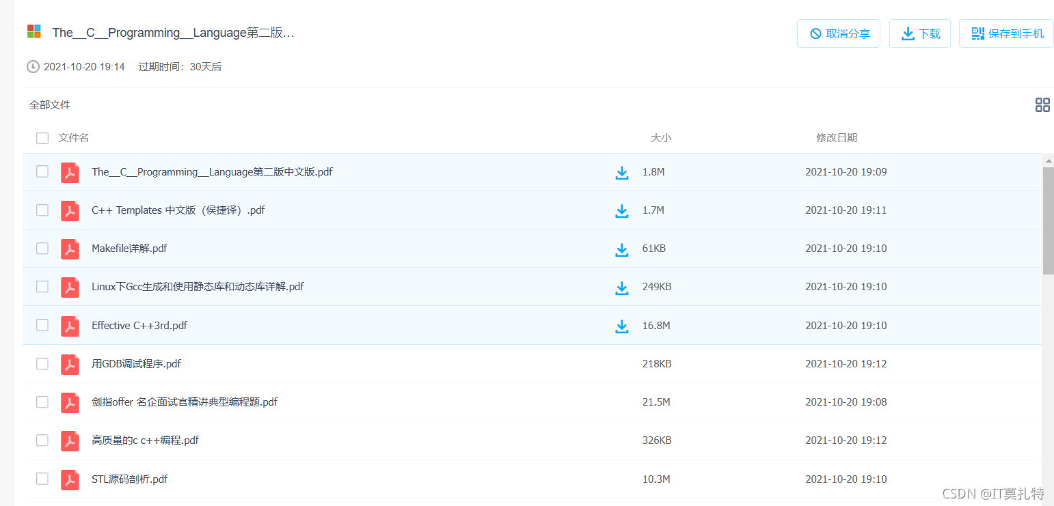Click the PDF icon of C++ Templates 中文版
The image size is (1054, 506).
tap(70, 211)
